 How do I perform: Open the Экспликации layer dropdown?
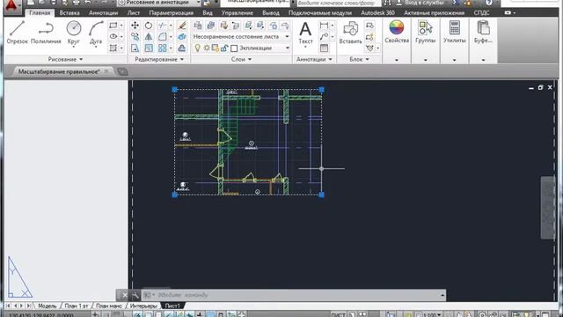(288, 48)
